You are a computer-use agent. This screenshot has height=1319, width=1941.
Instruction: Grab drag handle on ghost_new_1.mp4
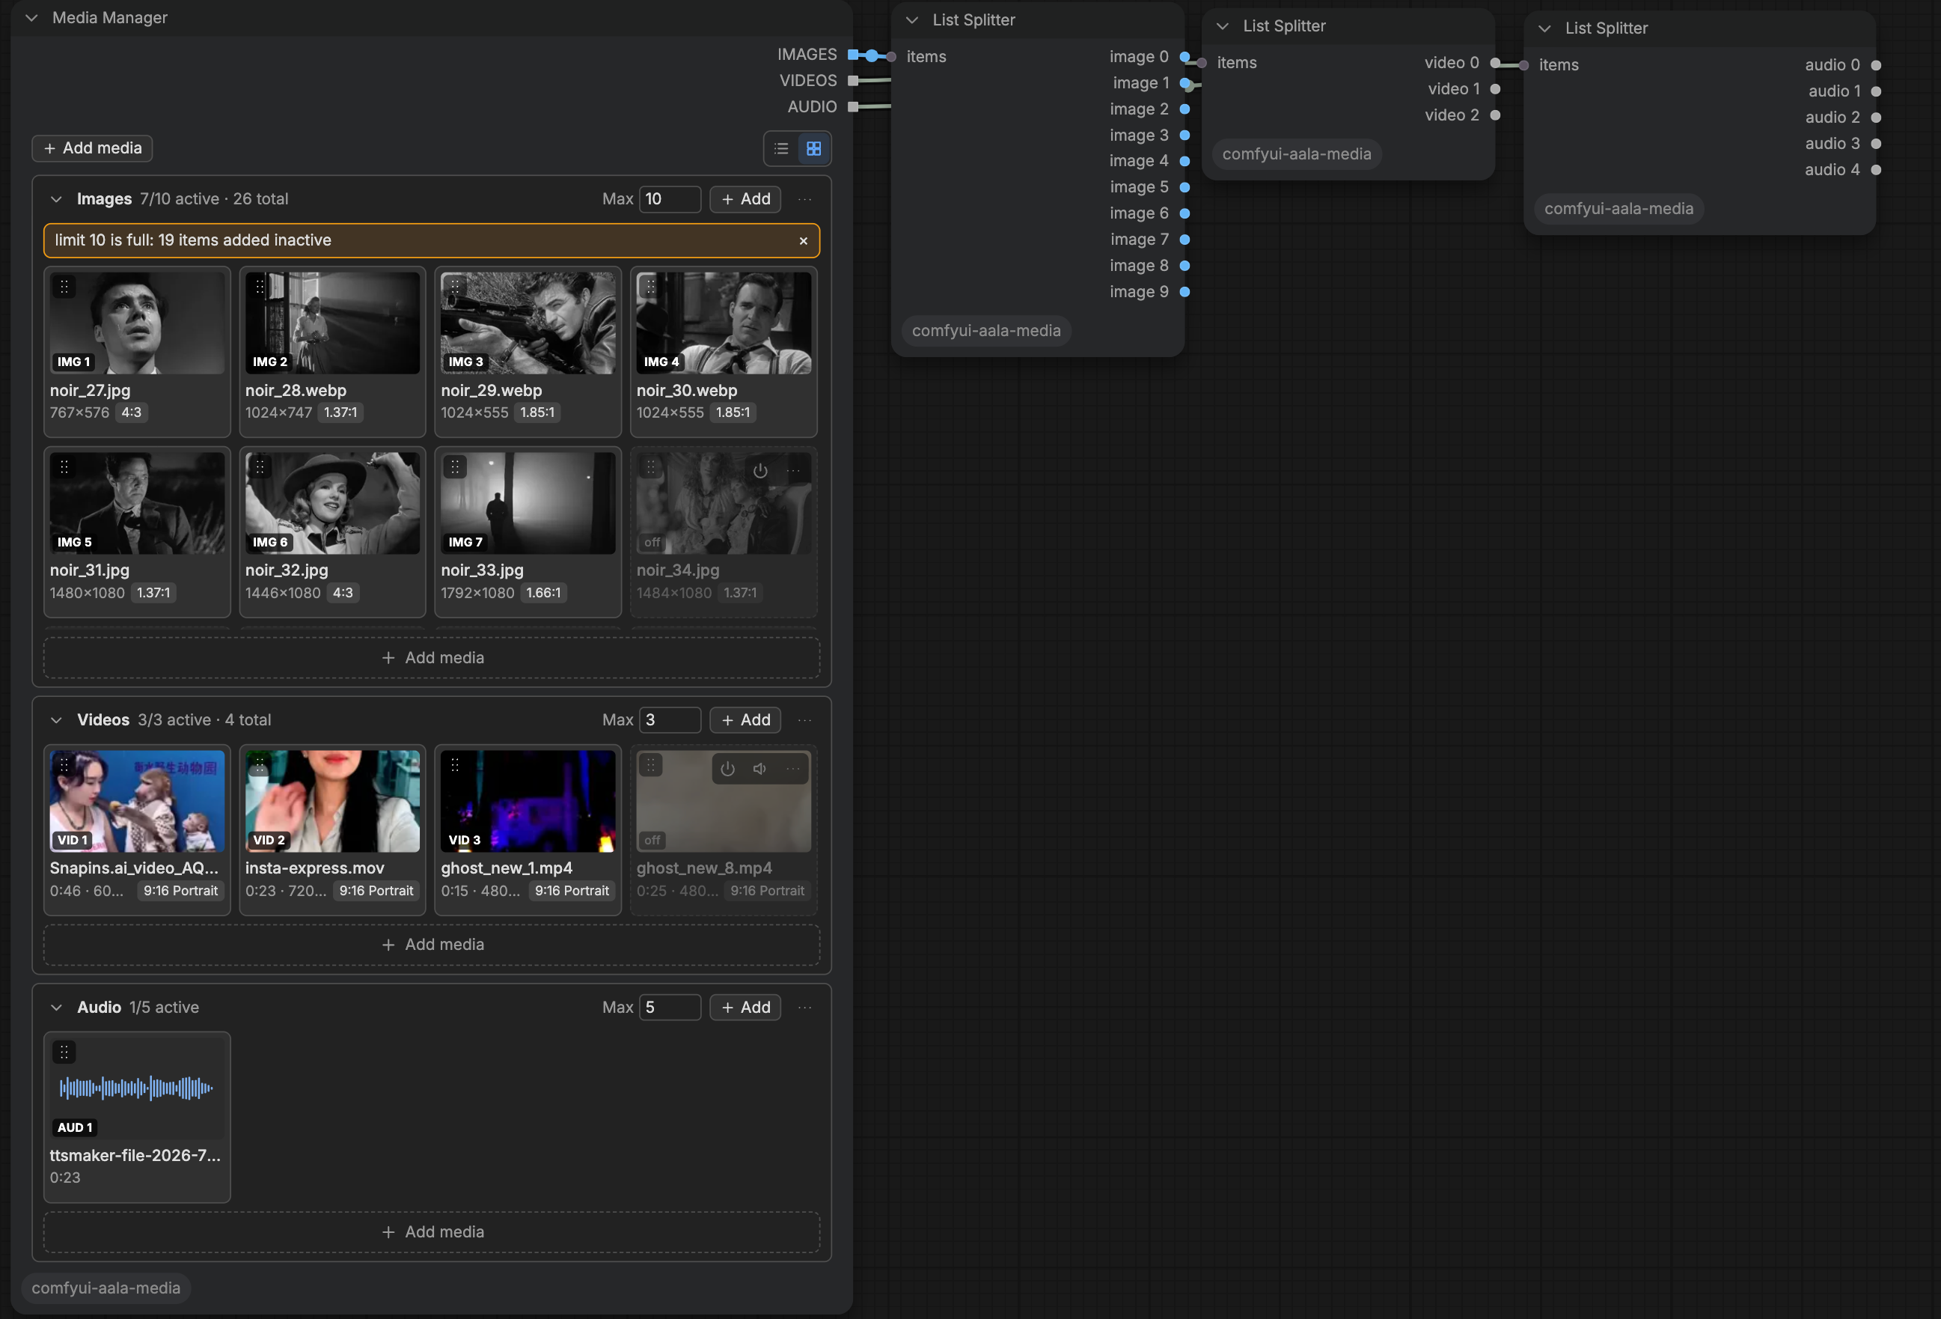(x=455, y=765)
